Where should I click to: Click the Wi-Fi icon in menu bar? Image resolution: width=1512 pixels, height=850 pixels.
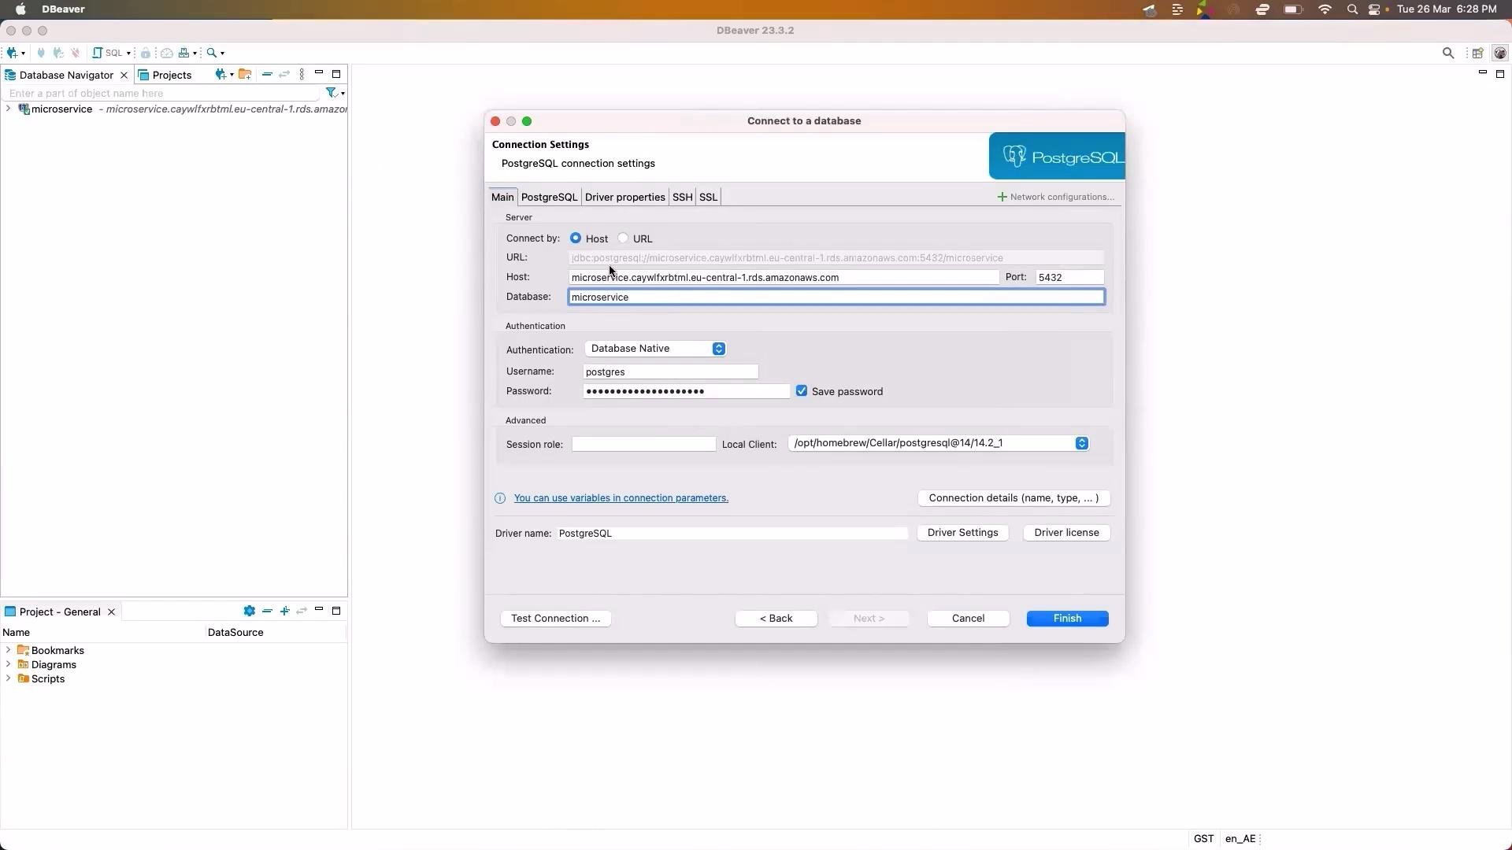1325,9
